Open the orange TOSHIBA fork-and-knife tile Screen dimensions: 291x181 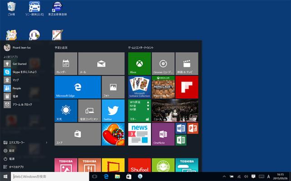[89, 165]
